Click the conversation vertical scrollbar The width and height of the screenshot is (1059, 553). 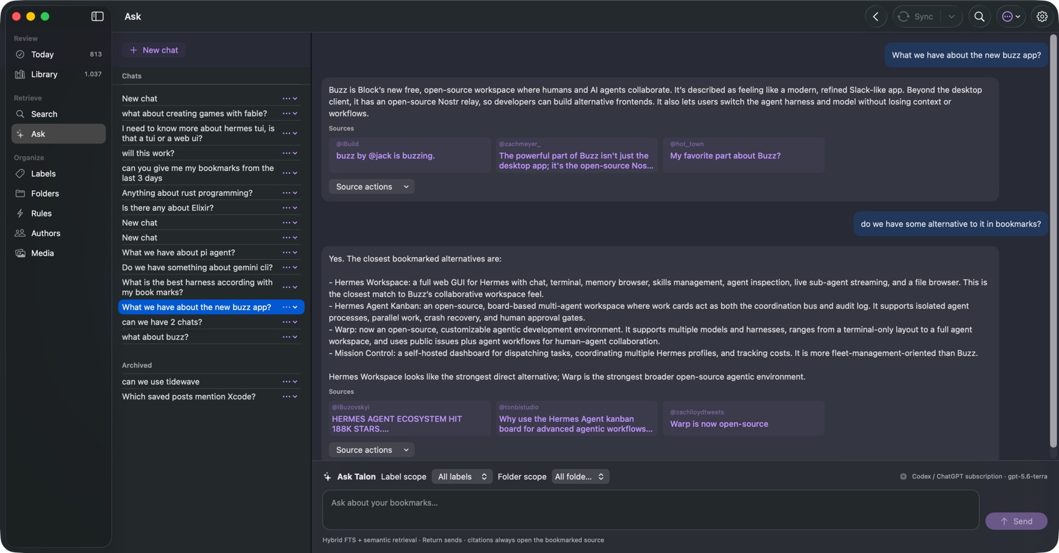tap(1053, 241)
